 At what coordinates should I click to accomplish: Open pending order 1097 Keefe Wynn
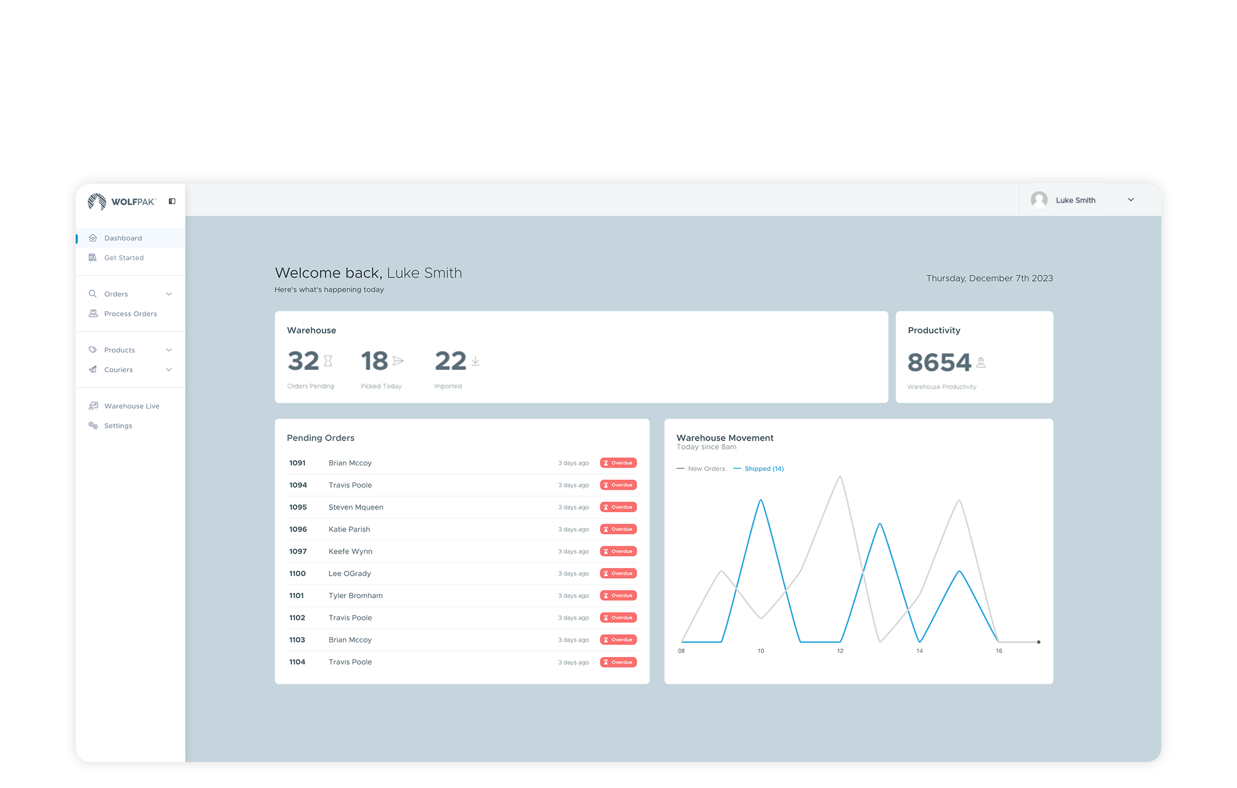pyautogui.click(x=350, y=551)
